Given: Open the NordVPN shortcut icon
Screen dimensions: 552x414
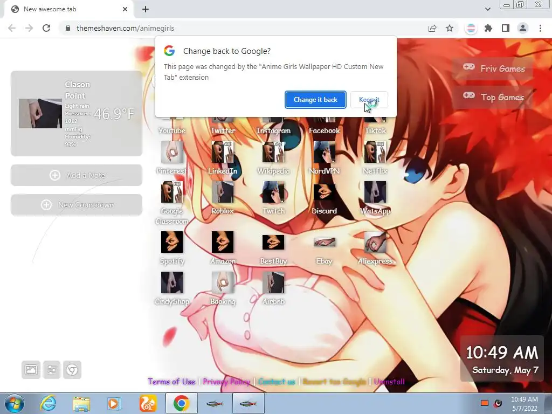Looking at the screenshot, I should pyautogui.click(x=324, y=152).
